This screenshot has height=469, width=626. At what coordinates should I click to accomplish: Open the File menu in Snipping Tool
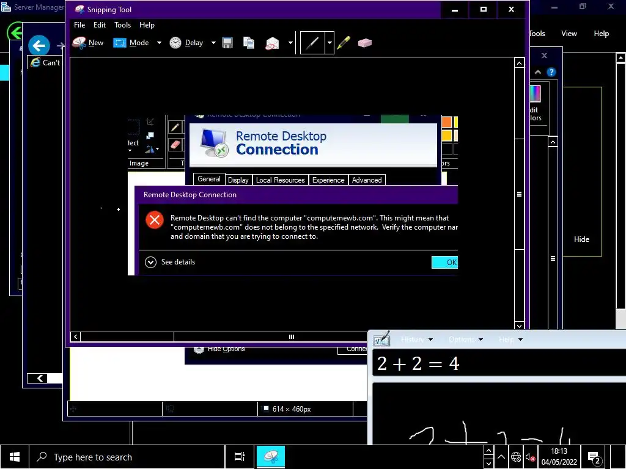coord(79,24)
